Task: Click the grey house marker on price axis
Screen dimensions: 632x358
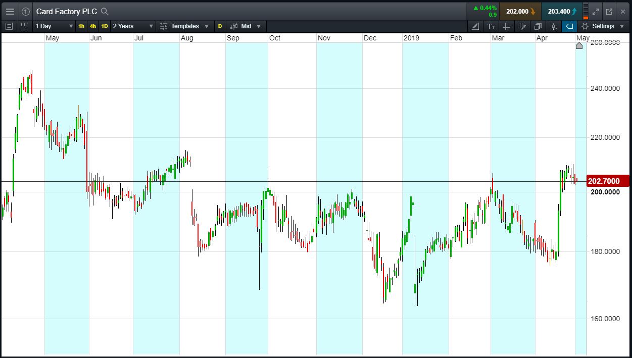Action: coord(579,46)
